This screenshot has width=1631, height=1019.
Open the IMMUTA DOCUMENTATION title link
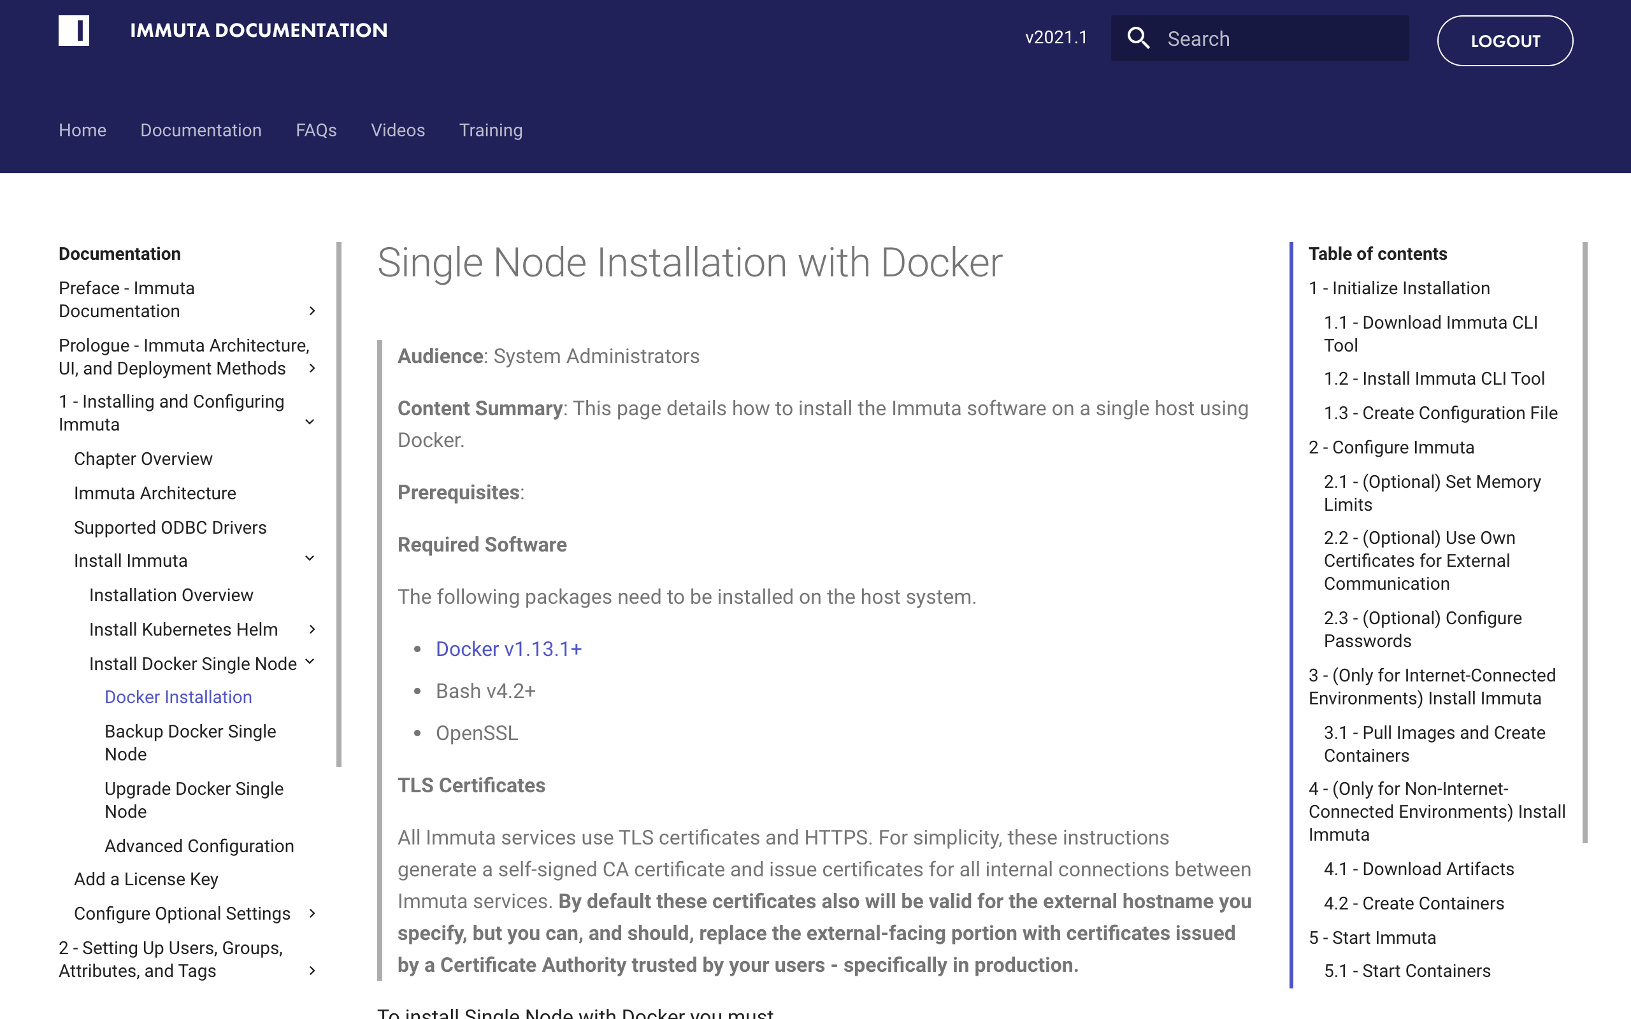pos(259,31)
